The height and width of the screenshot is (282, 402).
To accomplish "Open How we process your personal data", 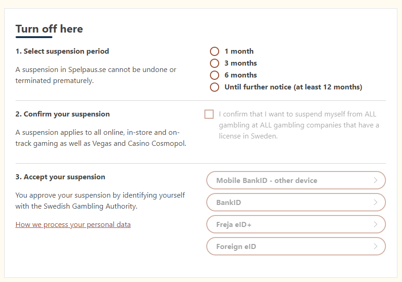I will coord(73,225).
